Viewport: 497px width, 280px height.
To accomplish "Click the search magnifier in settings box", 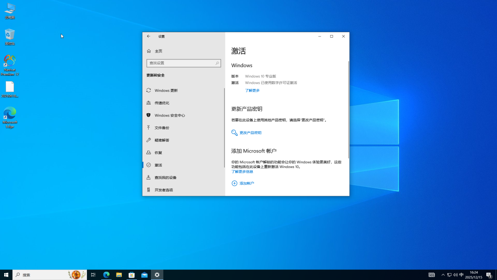I will click(217, 63).
